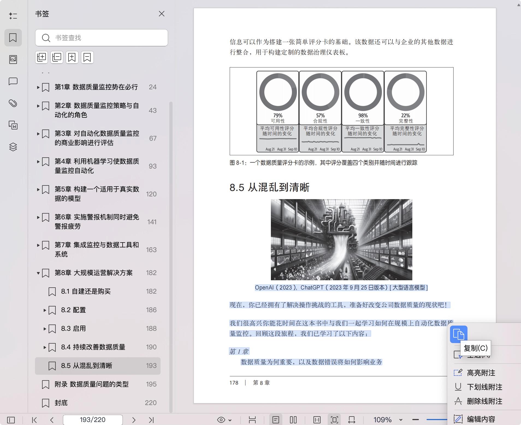Viewport: 521px width, 425px height.
Task: Toggle fit-width reading mode icon
Action: 252,420
